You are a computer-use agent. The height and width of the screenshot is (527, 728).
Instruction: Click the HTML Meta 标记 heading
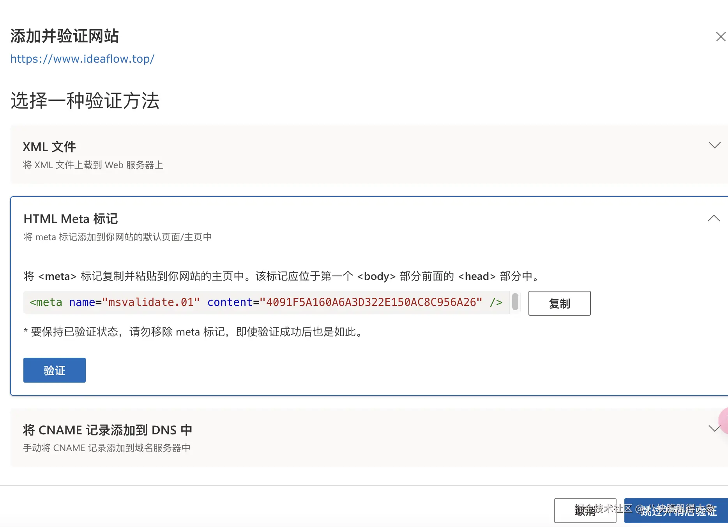[71, 219]
